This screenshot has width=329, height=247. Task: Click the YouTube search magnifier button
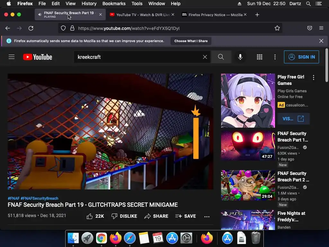[221, 57]
